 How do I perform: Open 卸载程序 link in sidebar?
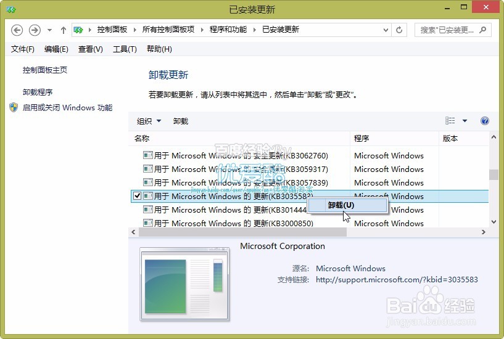(x=38, y=92)
